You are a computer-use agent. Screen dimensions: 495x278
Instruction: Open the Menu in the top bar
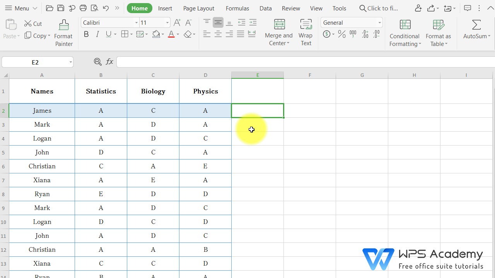(x=20, y=8)
